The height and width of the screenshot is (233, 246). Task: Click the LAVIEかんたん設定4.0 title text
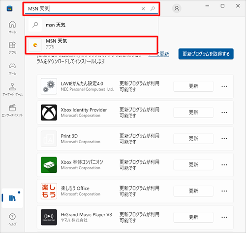click(x=82, y=83)
